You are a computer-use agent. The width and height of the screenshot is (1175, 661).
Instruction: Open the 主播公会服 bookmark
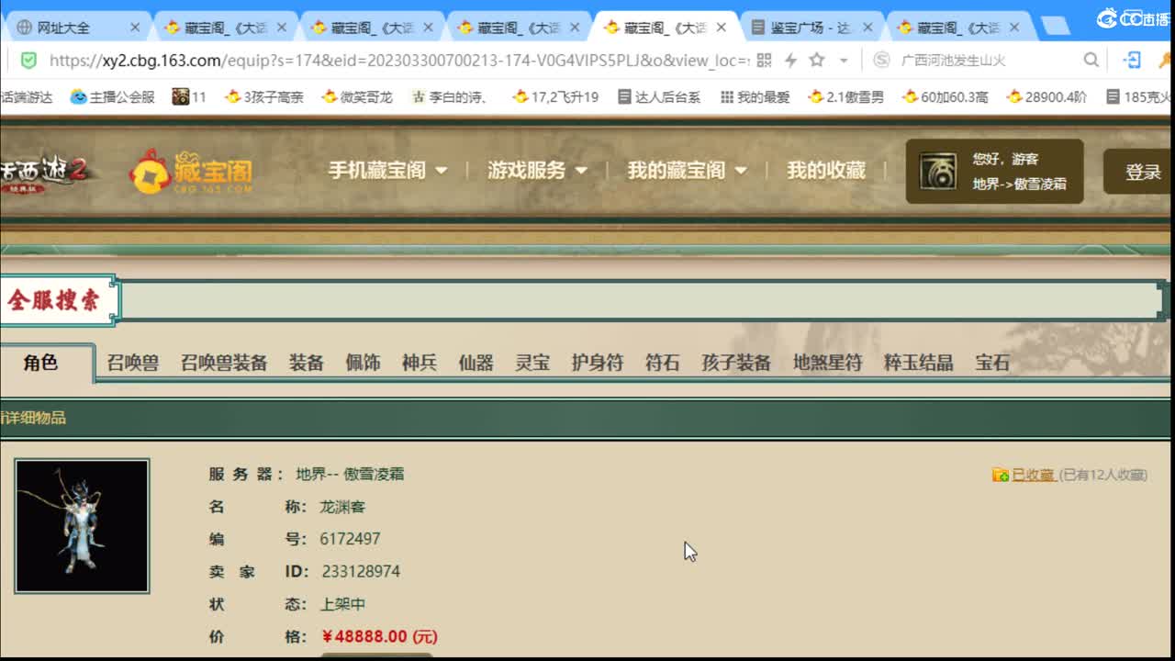[x=113, y=96]
